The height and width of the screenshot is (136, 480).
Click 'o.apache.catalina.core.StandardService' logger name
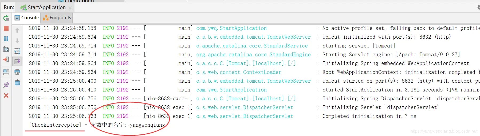[252, 46]
